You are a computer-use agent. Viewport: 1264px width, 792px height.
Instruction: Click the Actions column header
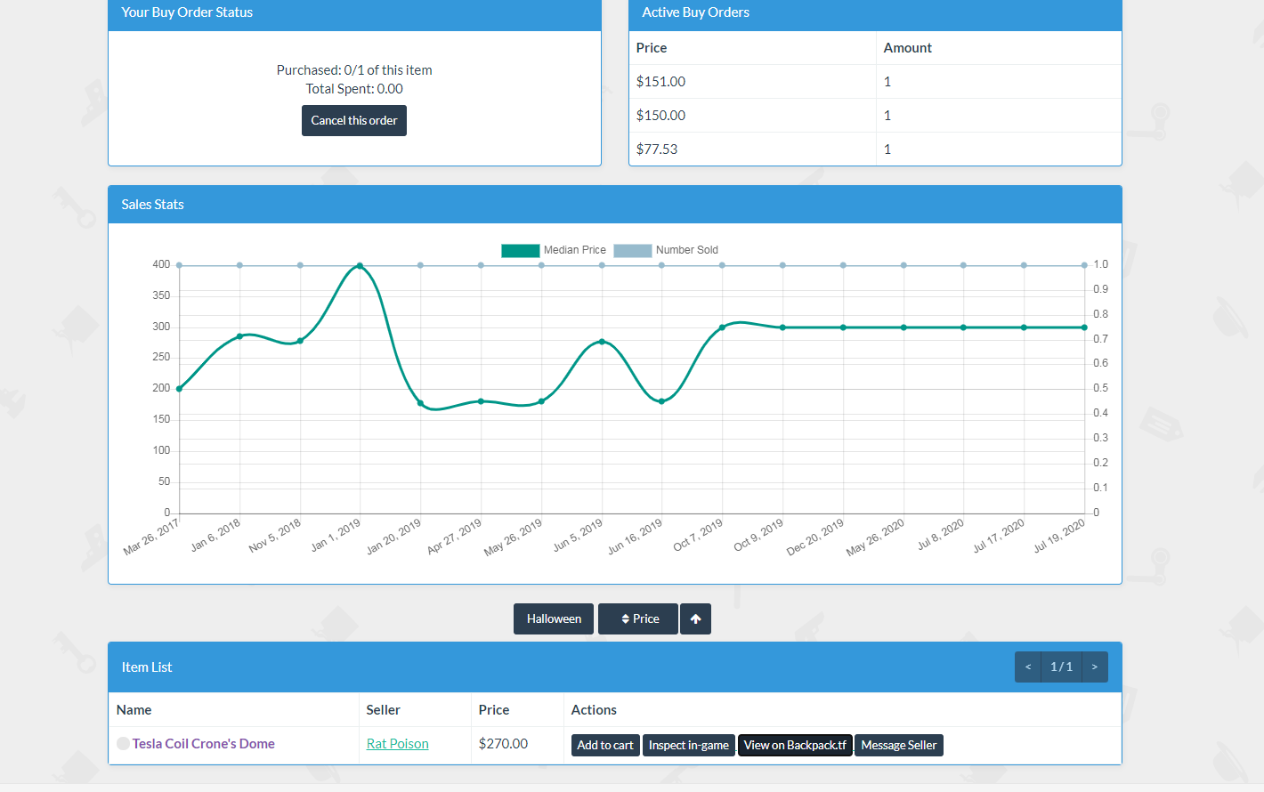coord(594,710)
